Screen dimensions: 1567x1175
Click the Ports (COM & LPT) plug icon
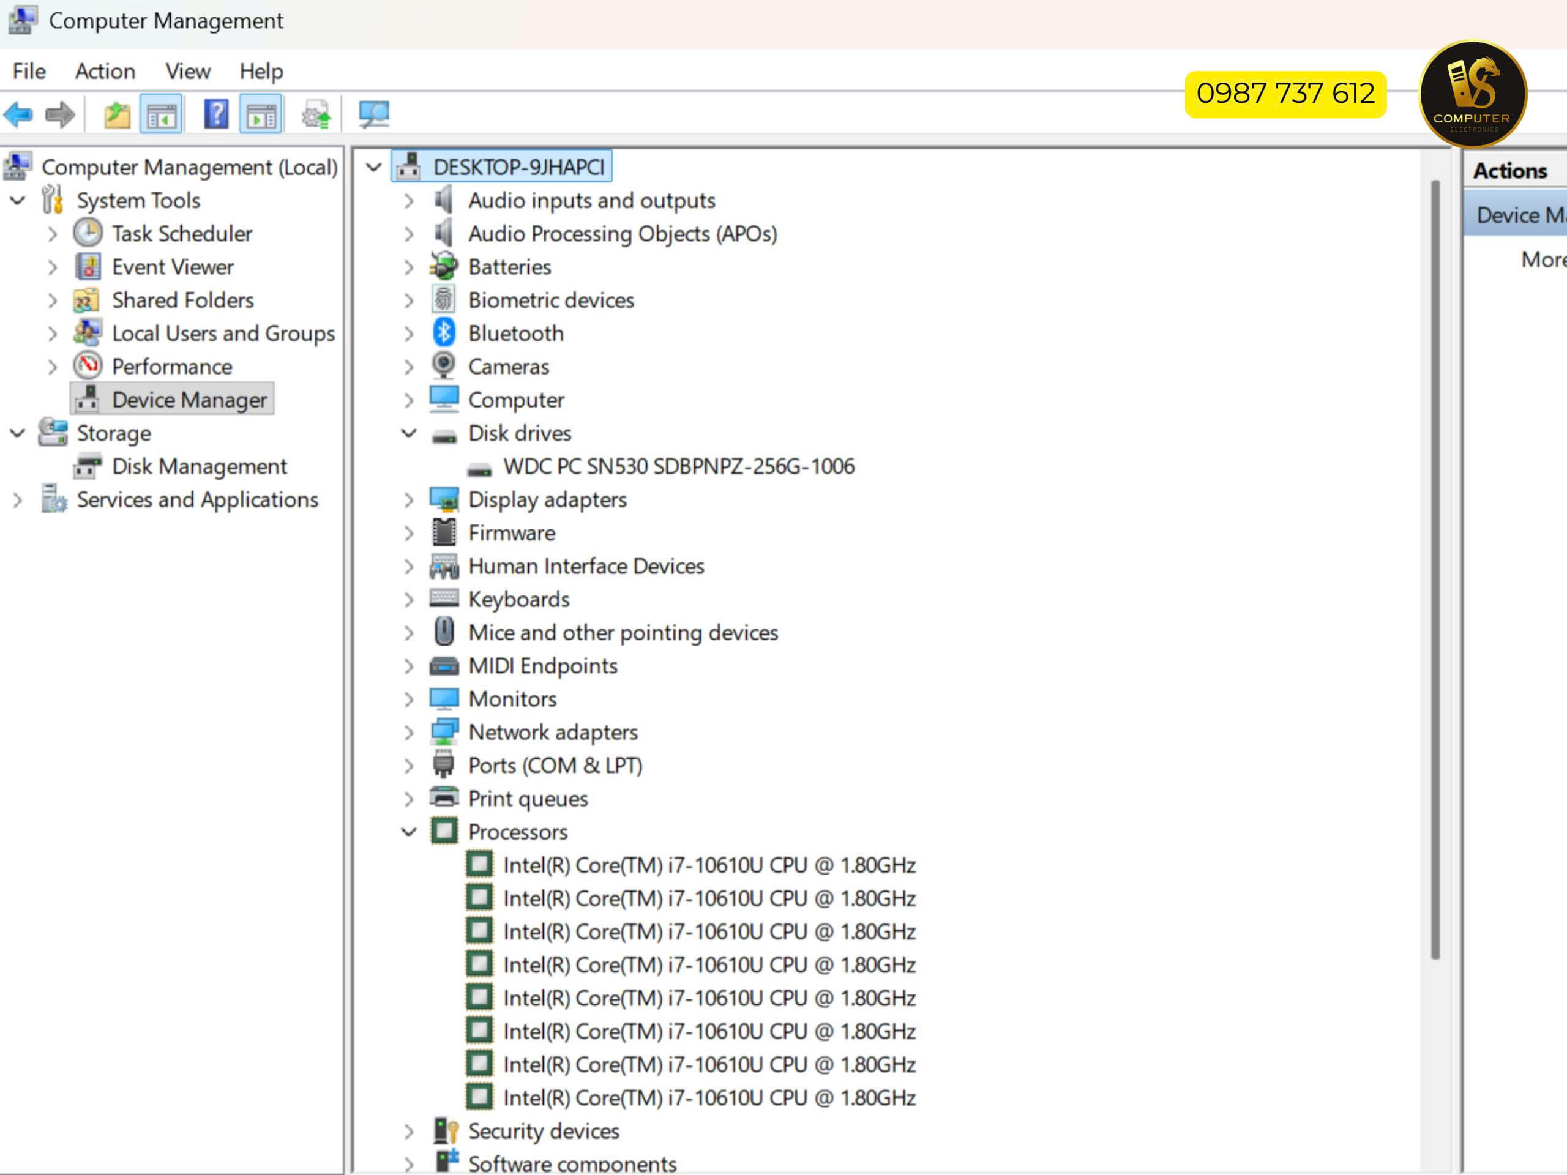443,765
